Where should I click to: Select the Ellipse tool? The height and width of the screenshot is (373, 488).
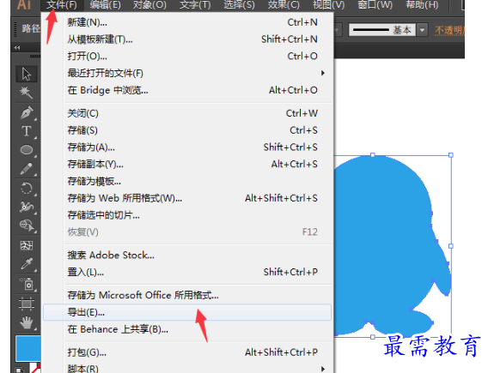[27, 150]
